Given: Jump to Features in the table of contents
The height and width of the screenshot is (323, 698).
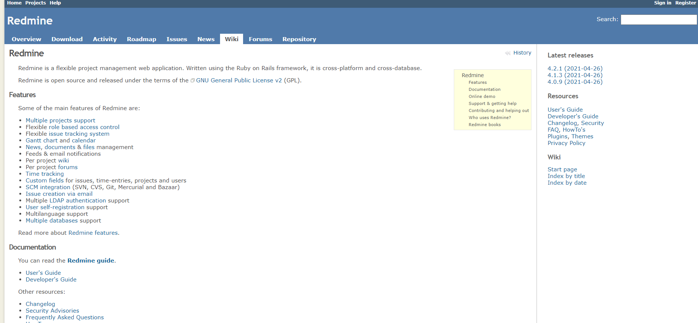Looking at the screenshot, I should click(x=478, y=82).
